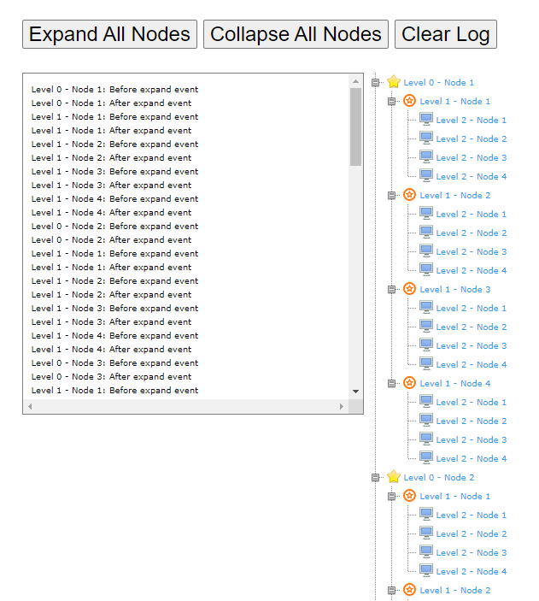Click log line 'Level 0 - Node 1: Before expand event'
The image size is (539, 601).
pos(114,89)
